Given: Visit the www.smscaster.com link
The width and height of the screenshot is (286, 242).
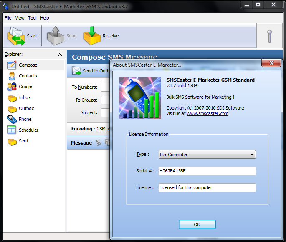Looking at the screenshot, I should click(x=208, y=113).
